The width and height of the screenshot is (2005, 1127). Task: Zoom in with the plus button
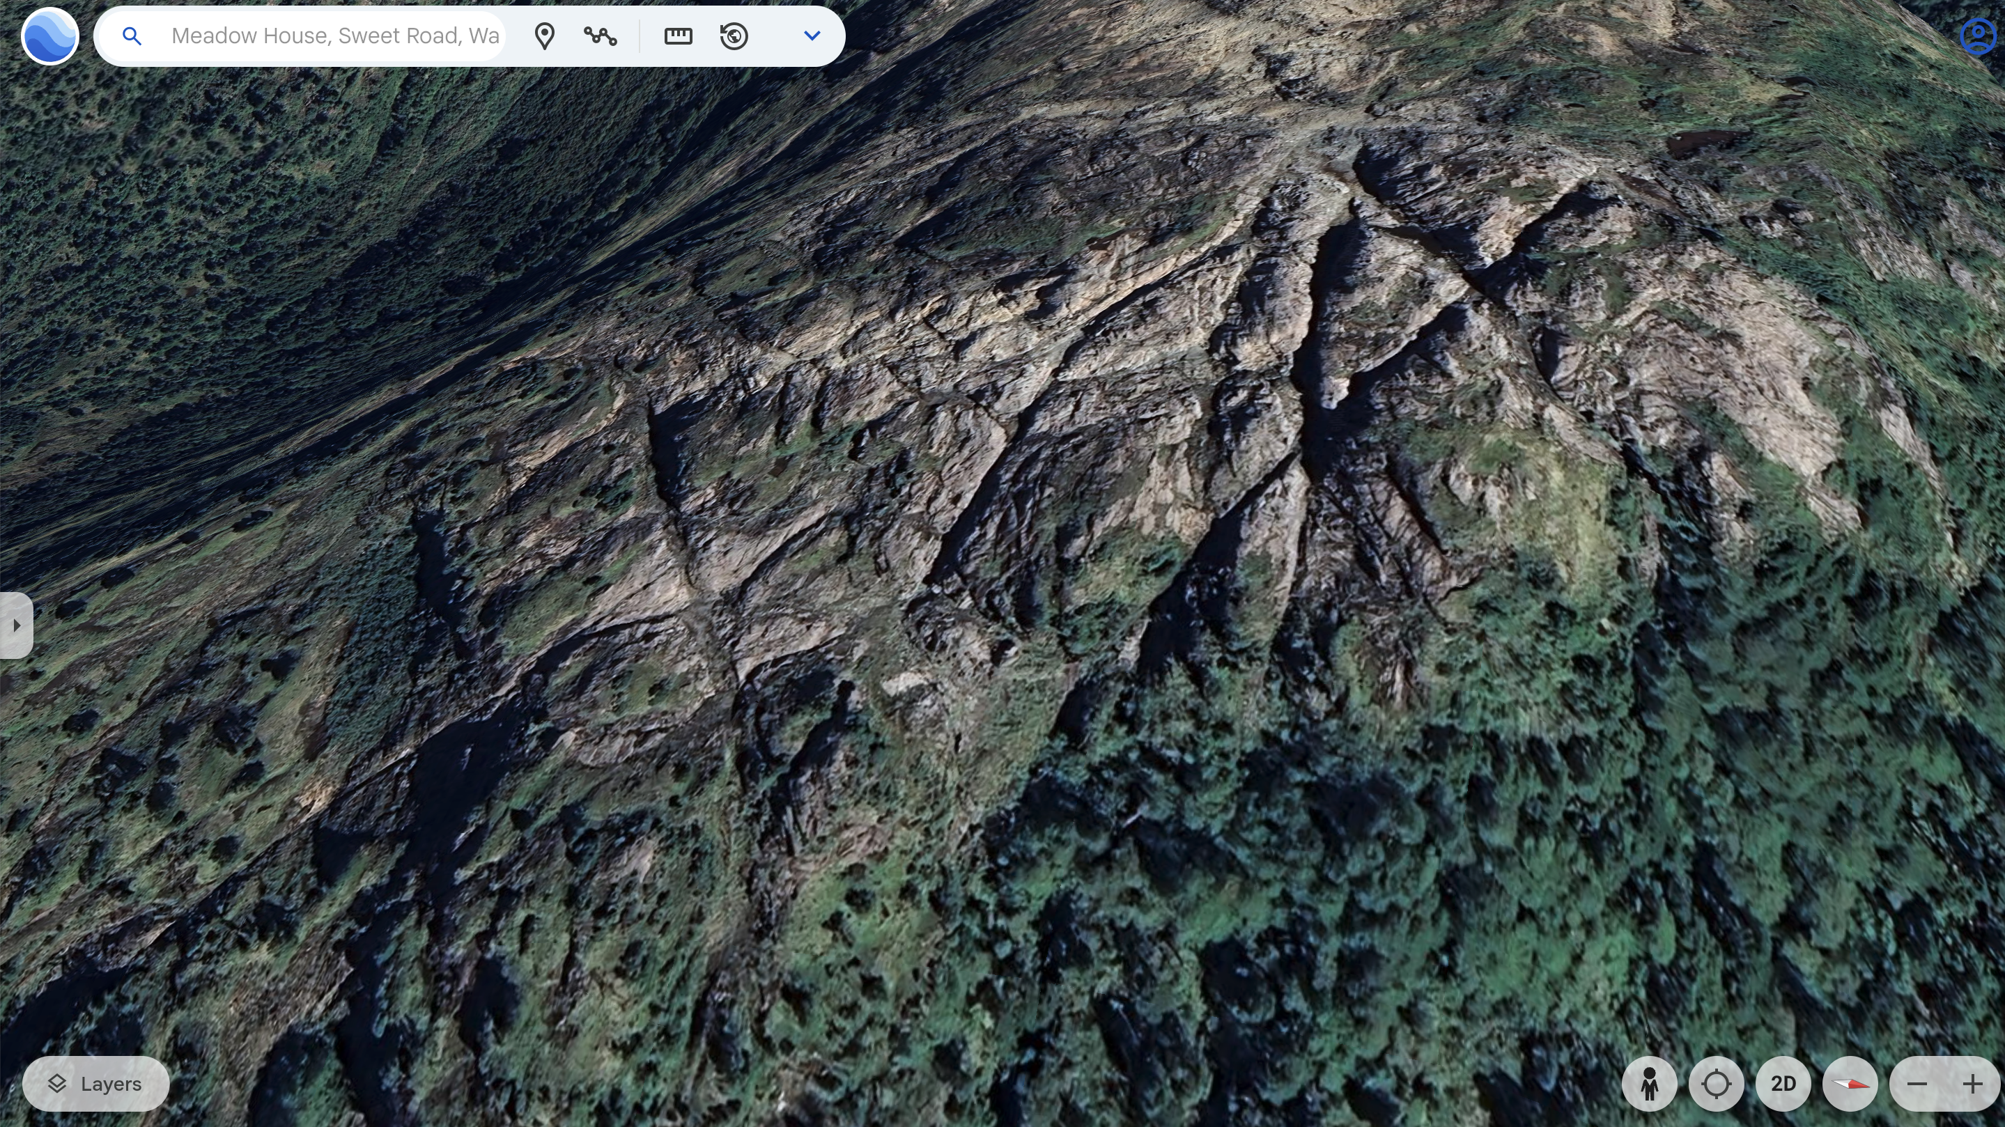click(x=1972, y=1083)
